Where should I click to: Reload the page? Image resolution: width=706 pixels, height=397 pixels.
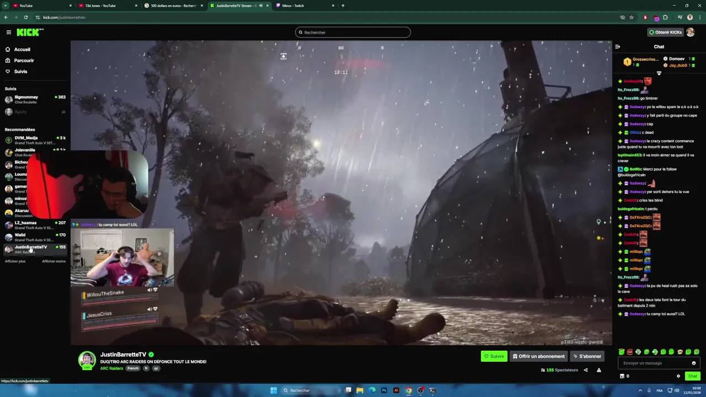(x=26, y=17)
